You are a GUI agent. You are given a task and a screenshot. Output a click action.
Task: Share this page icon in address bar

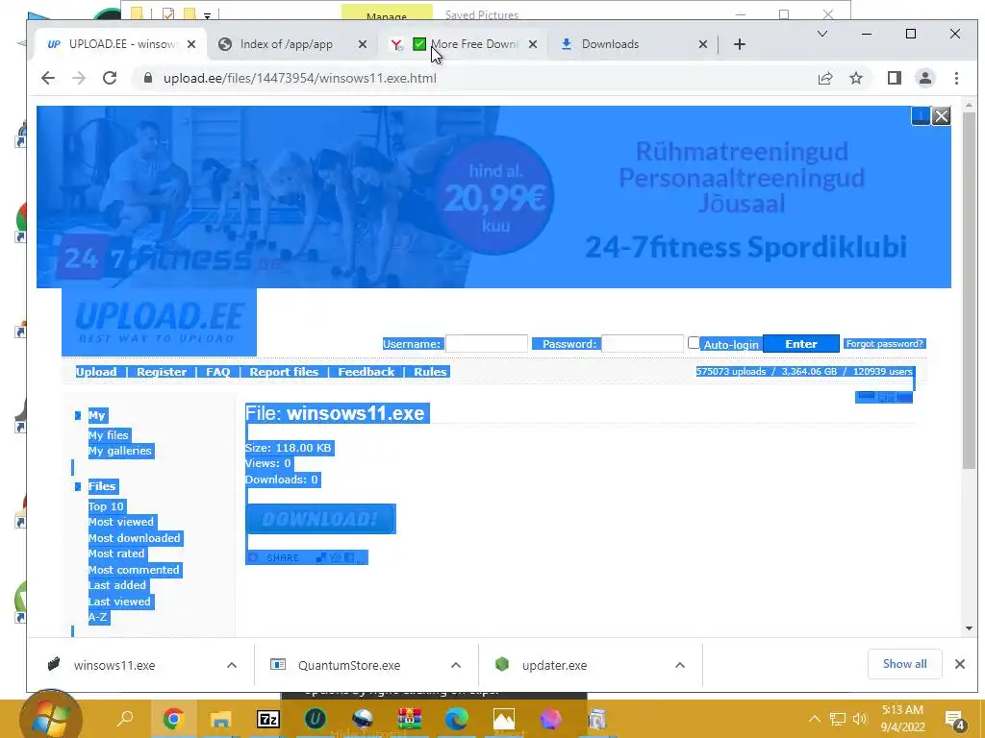click(x=824, y=78)
